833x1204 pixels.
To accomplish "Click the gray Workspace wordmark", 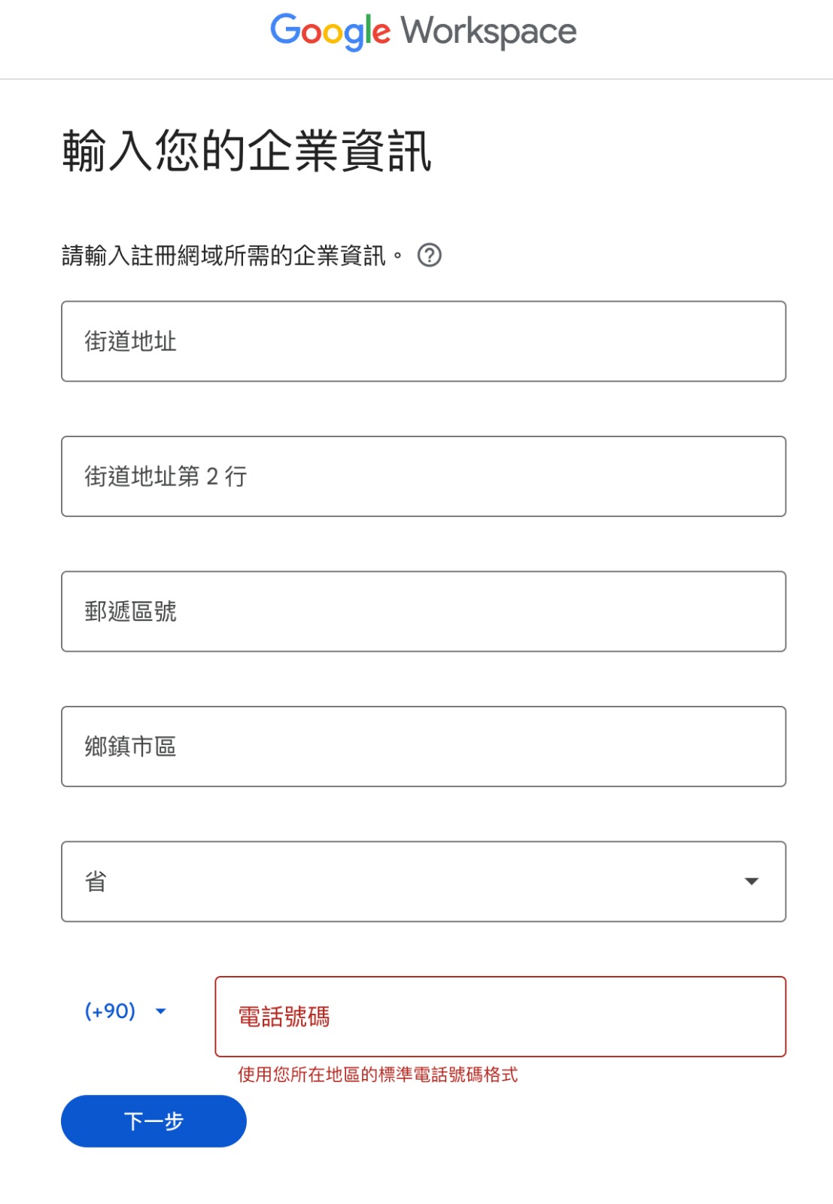I will tap(488, 32).
